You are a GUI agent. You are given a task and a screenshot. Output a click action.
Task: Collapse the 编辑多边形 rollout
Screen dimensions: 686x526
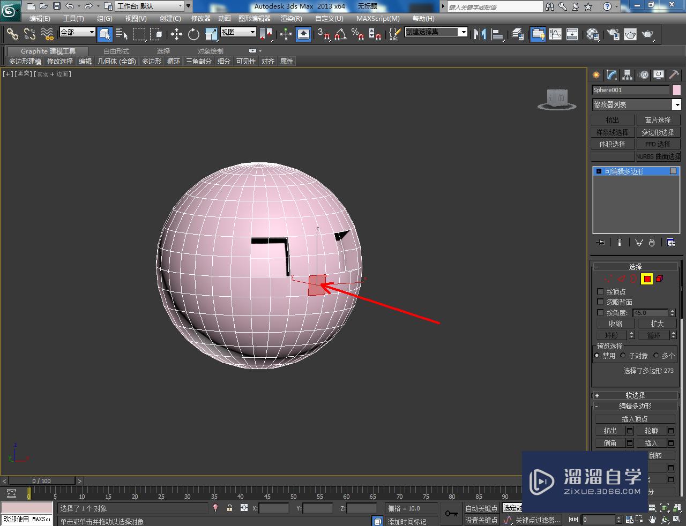tap(635, 406)
